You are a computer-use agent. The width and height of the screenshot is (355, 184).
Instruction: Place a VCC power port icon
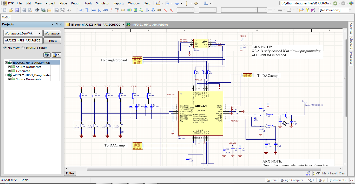(x=117, y=10)
